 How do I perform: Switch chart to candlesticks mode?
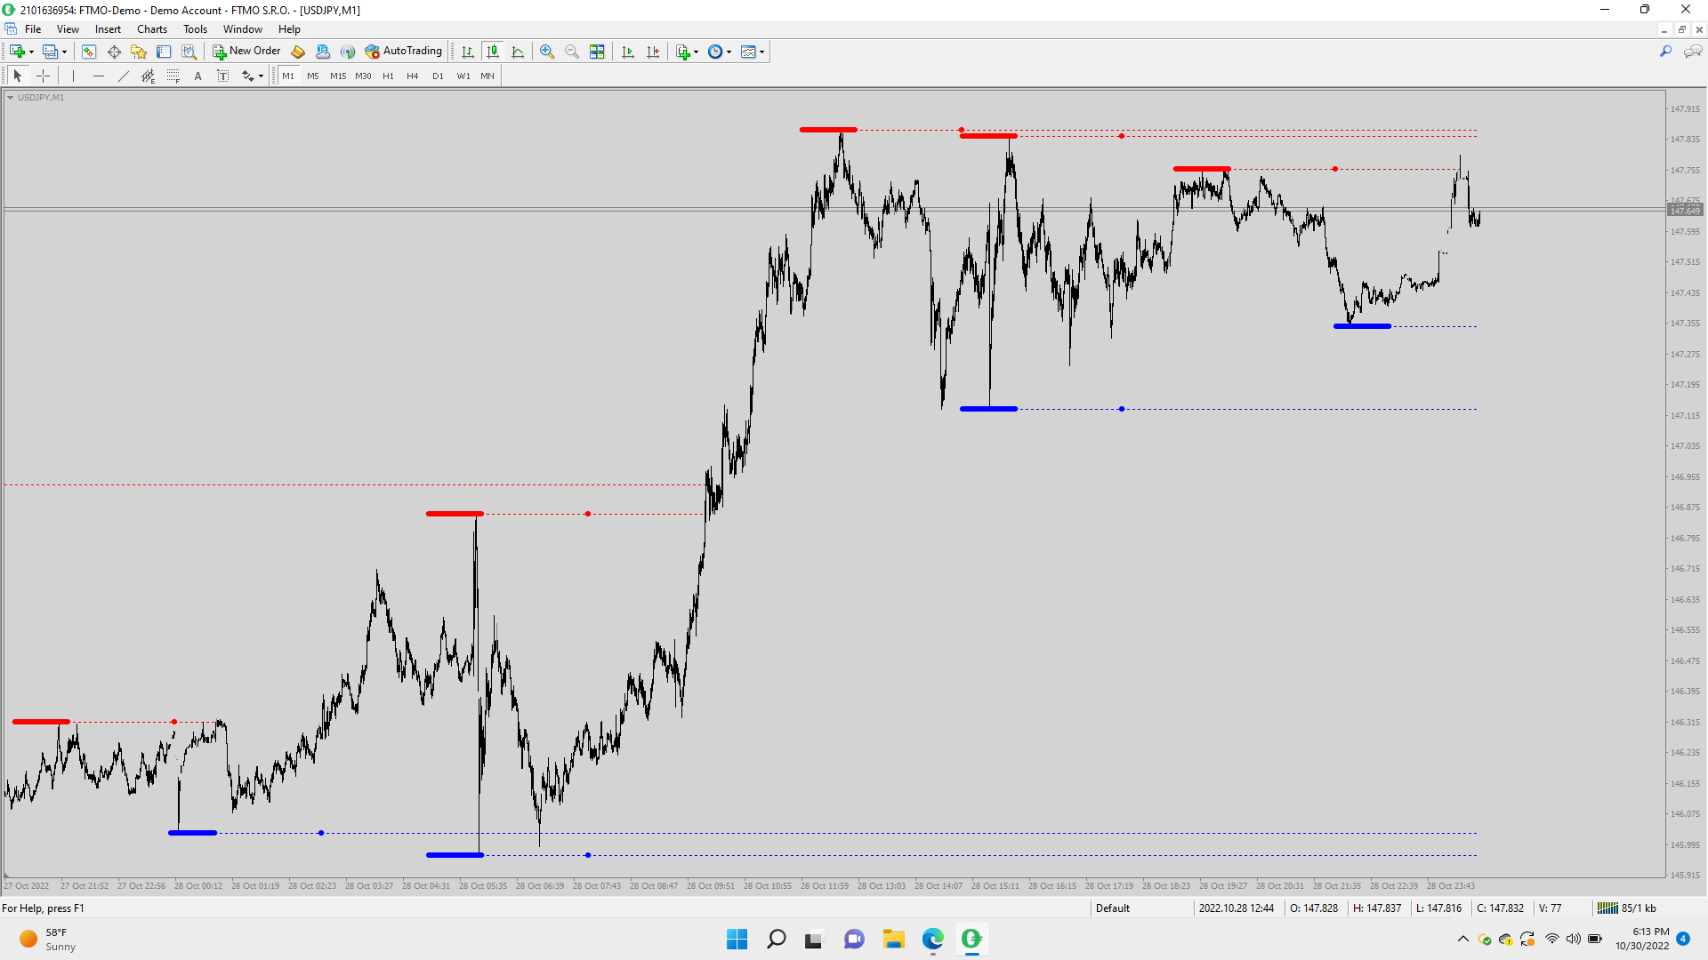493,52
